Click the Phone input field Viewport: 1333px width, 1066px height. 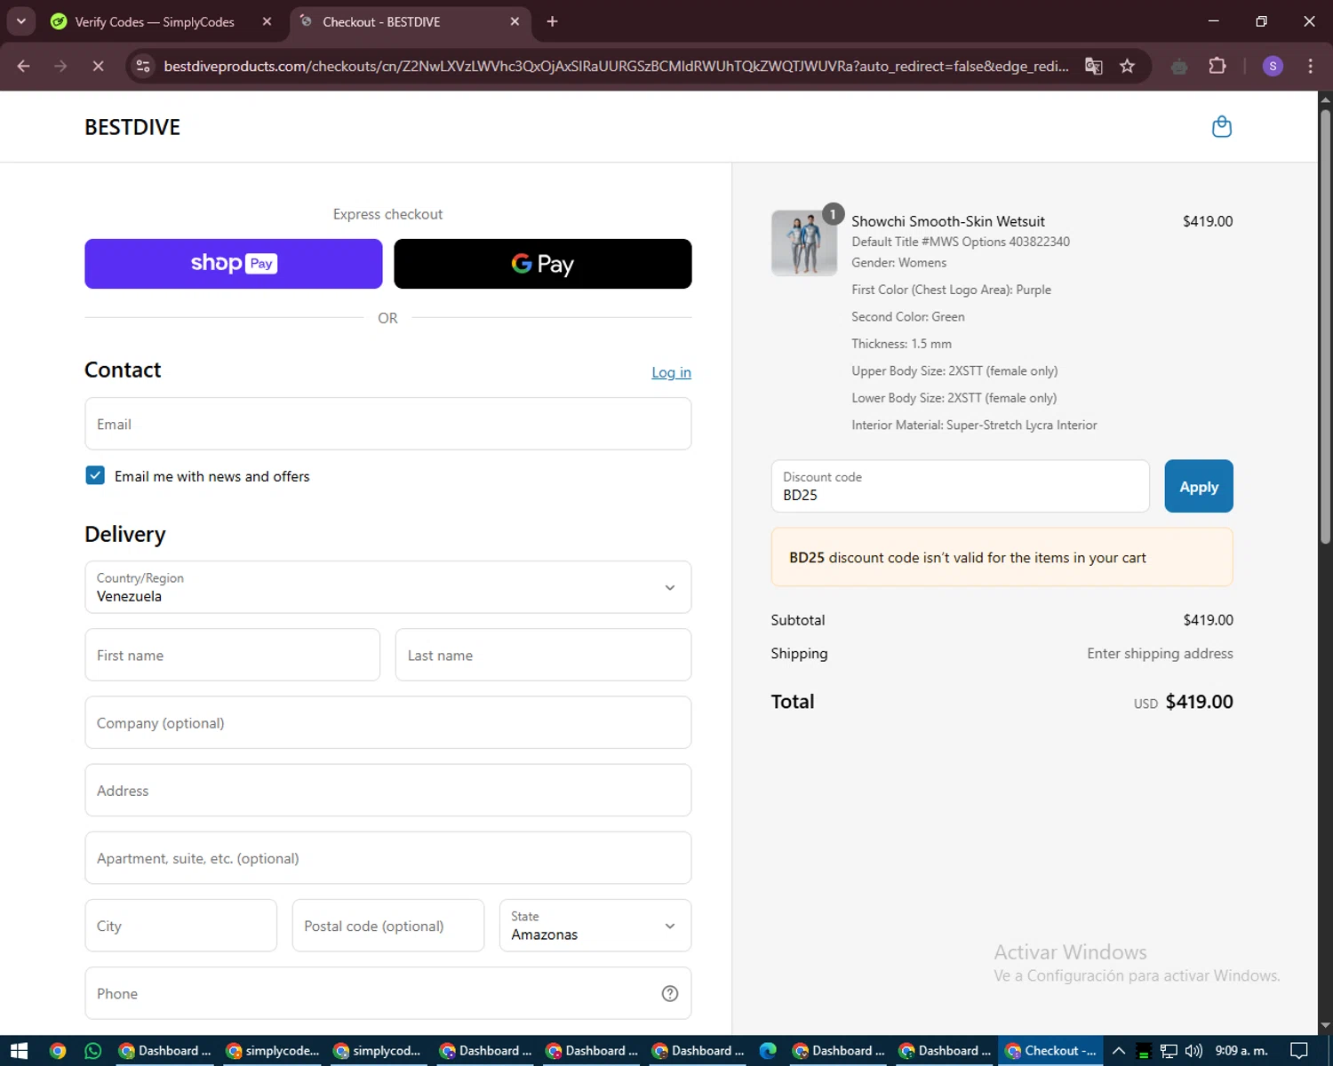(388, 993)
